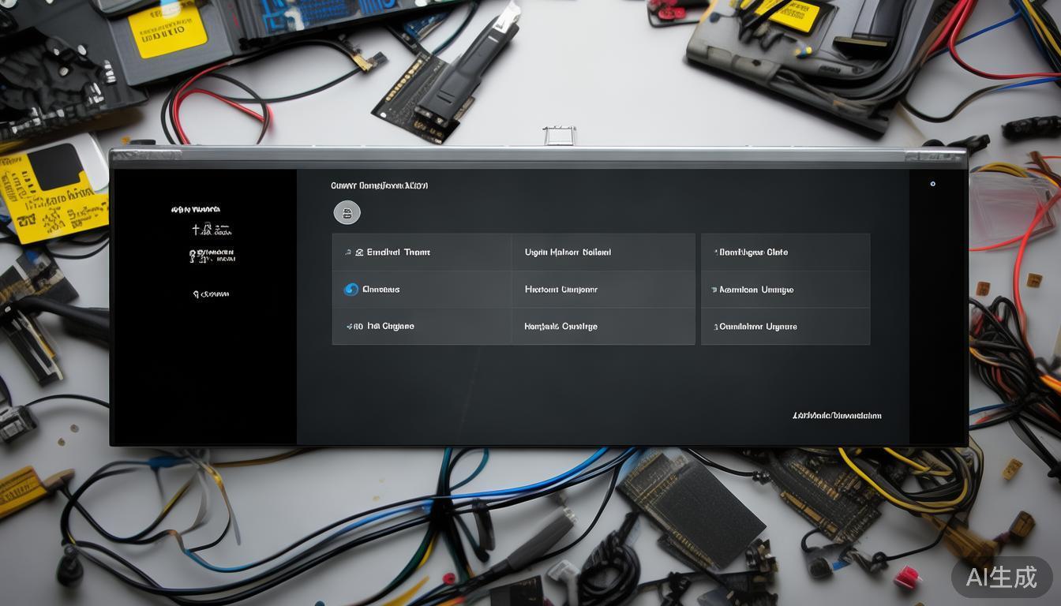Image resolution: width=1061 pixels, height=606 pixels.
Task: Click the header title above the round icon
Action: (379, 186)
